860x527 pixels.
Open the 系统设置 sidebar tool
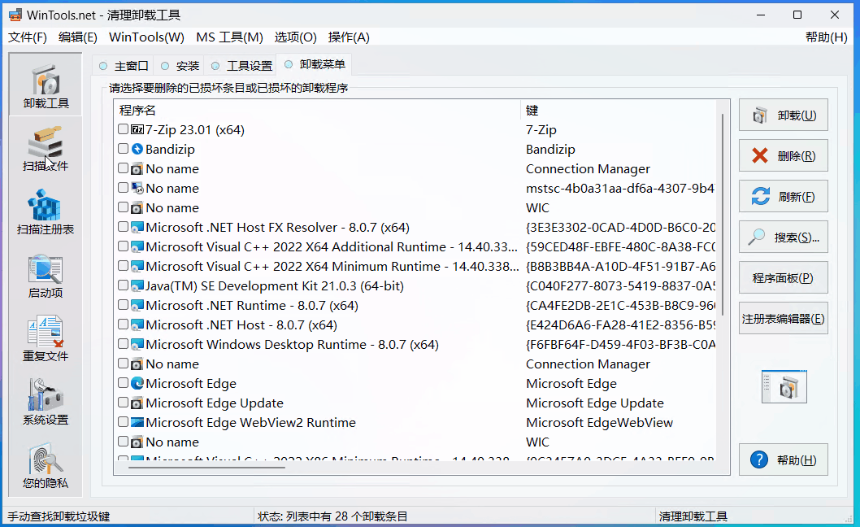[x=46, y=403]
